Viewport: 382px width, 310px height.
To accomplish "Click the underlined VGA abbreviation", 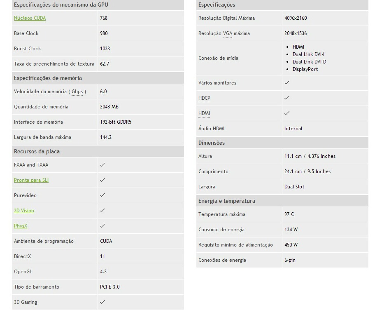I will pyautogui.click(x=228, y=33).
